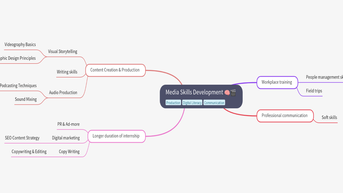Choose the Professional communication node
Viewport: 343px width, 193px height.
coord(285,116)
